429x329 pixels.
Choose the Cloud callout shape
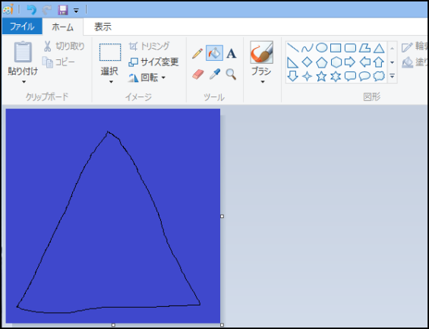(x=379, y=76)
